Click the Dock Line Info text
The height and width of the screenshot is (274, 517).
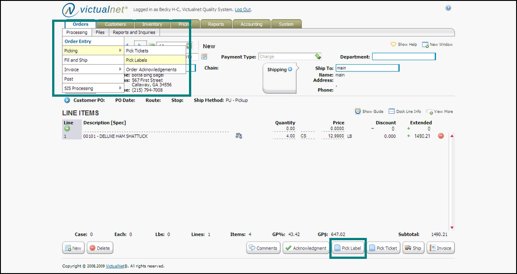409,111
